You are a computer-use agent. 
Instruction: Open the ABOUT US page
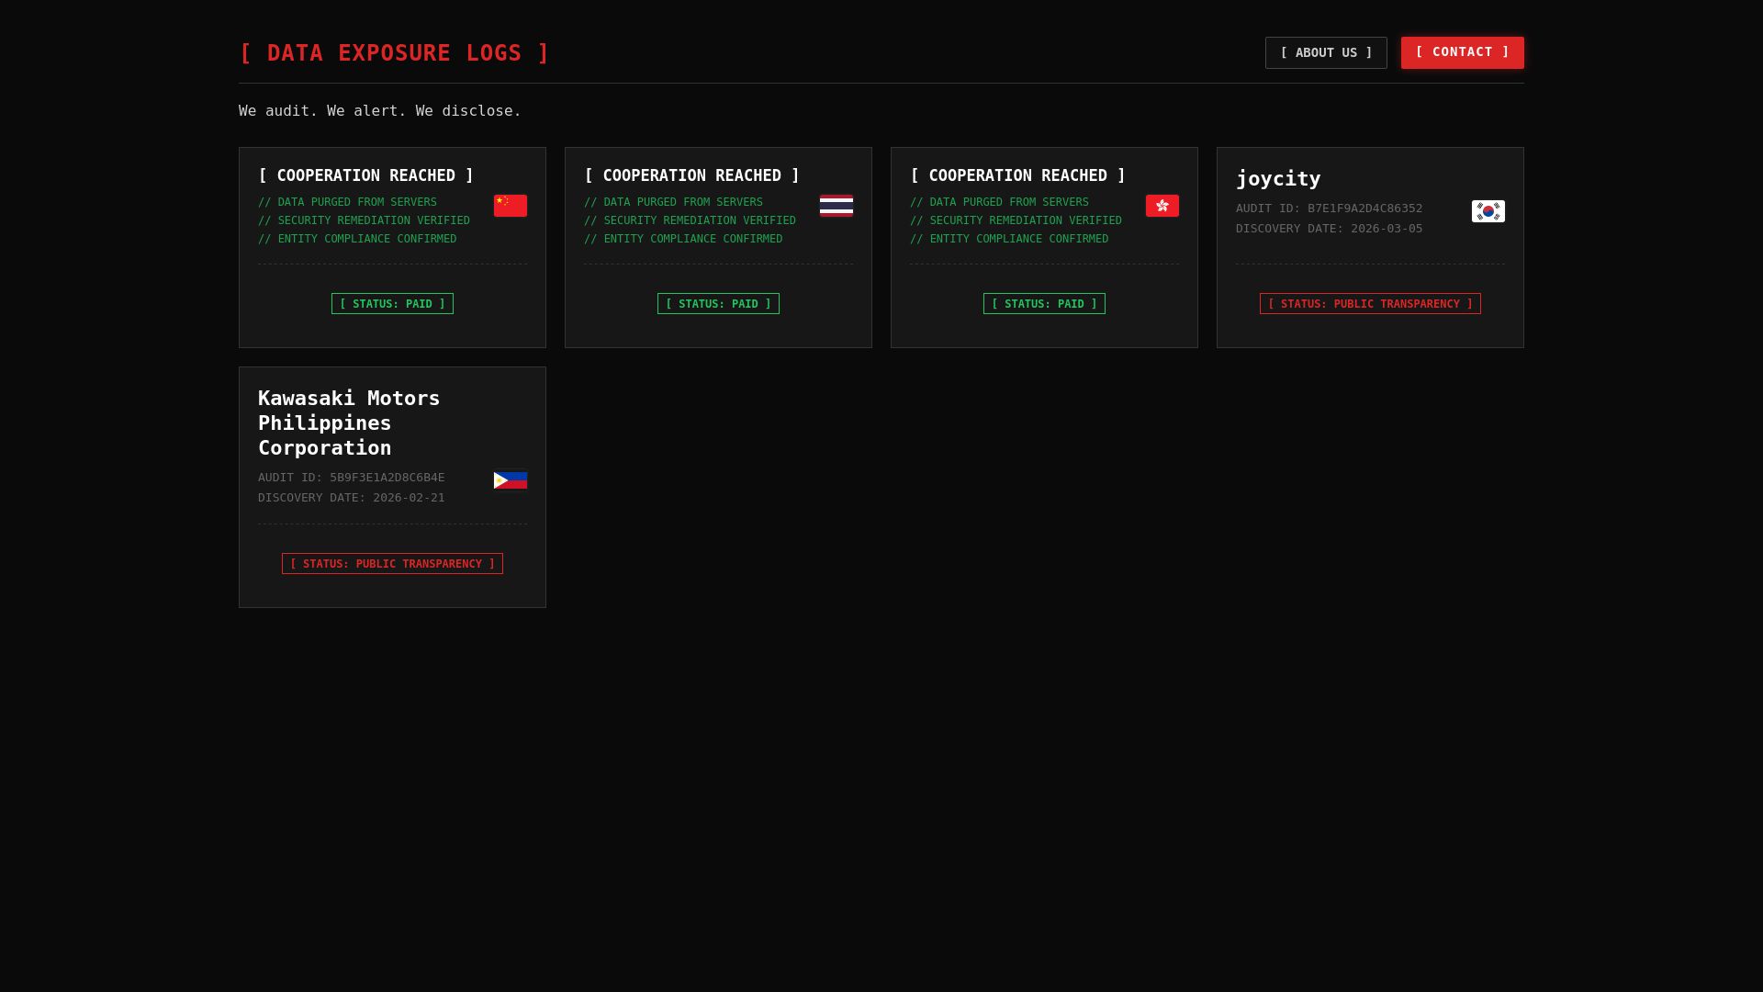(1325, 52)
